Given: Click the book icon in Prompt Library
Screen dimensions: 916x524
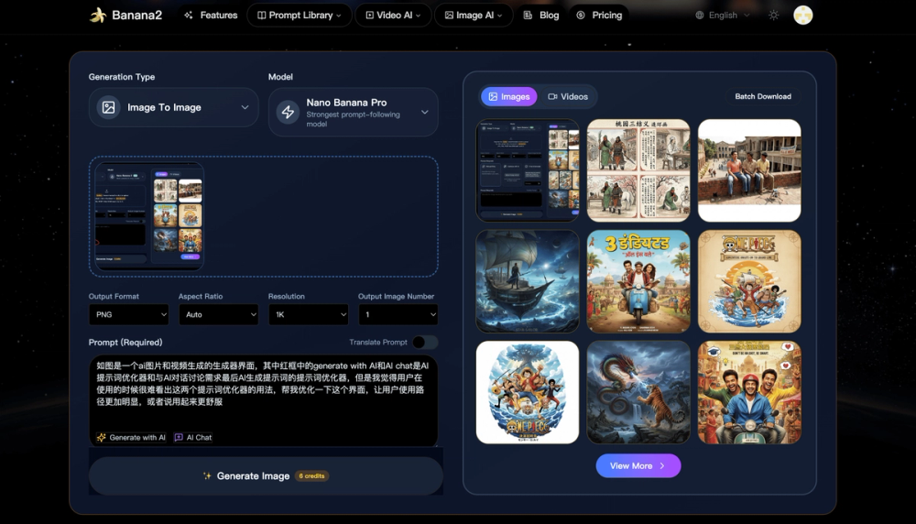Looking at the screenshot, I should (x=262, y=16).
